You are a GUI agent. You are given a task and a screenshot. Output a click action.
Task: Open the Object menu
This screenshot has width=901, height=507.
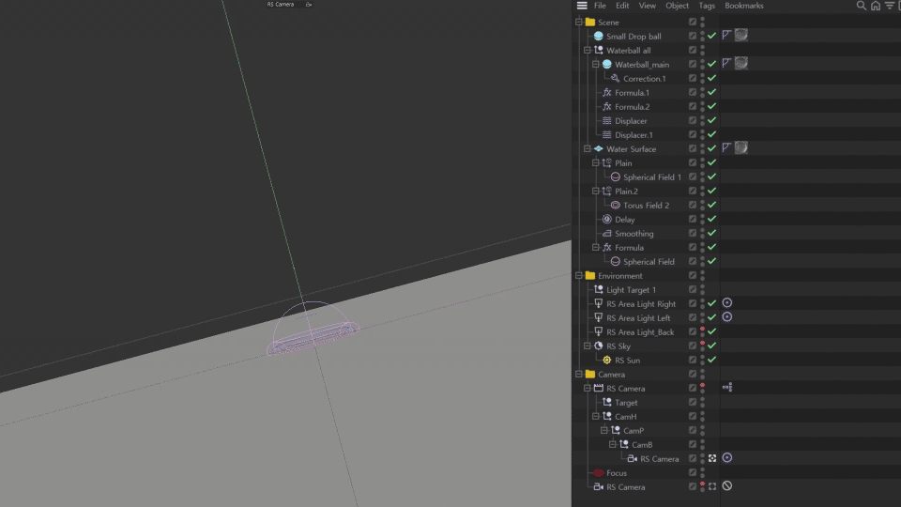[677, 6]
